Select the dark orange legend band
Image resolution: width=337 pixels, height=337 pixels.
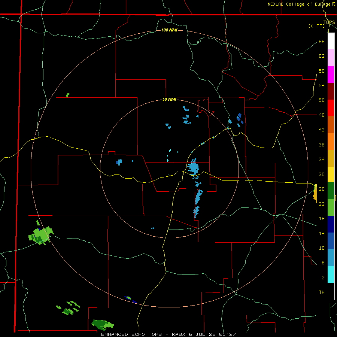pyautogui.click(x=331, y=124)
